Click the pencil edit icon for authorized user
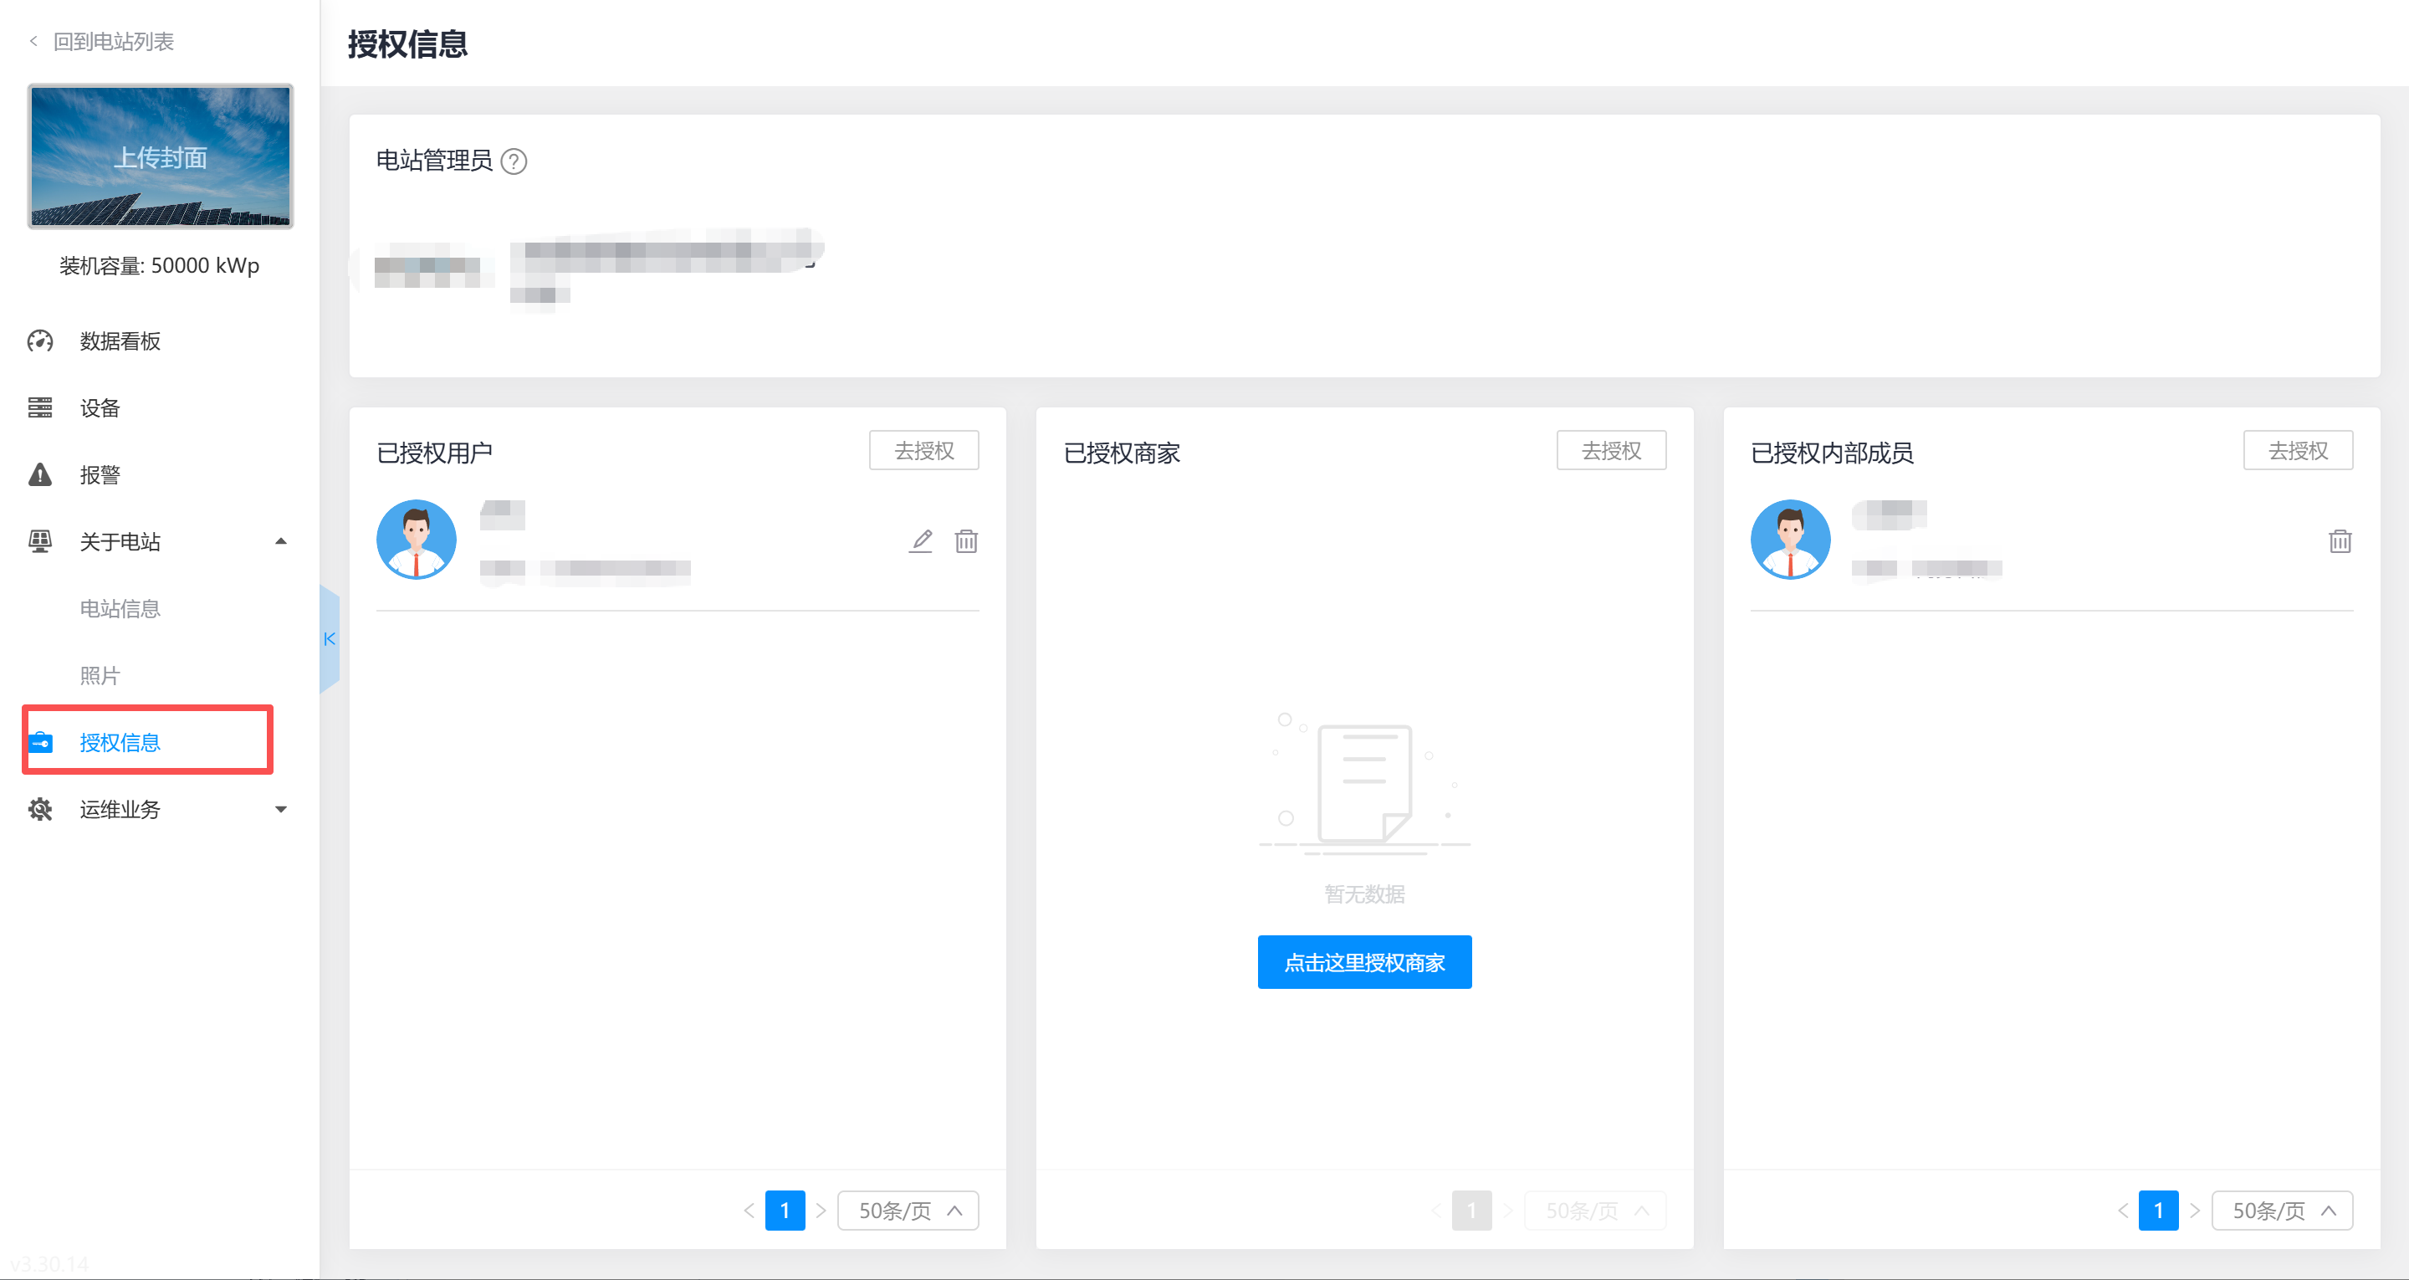This screenshot has width=2409, height=1280. (x=921, y=540)
